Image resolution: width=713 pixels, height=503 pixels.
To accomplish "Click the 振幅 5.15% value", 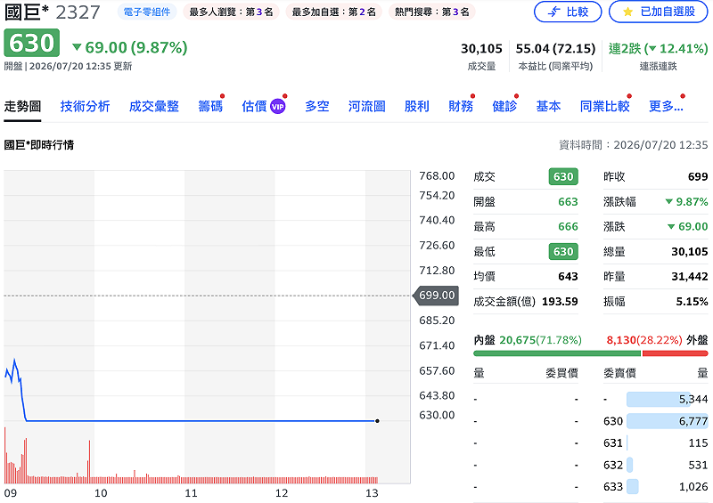I will pos(693,301).
